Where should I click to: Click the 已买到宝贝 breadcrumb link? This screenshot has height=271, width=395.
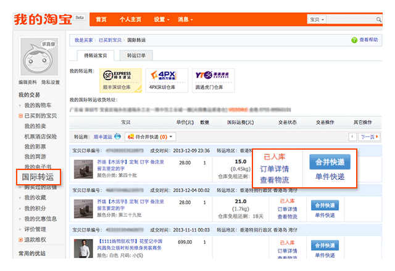click(x=110, y=40)
